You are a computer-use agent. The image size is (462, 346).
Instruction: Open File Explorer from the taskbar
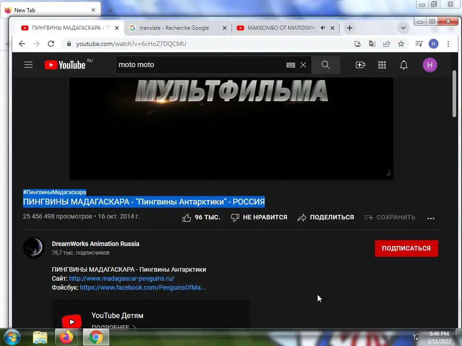pyautogui.click(x=40, y=337)
